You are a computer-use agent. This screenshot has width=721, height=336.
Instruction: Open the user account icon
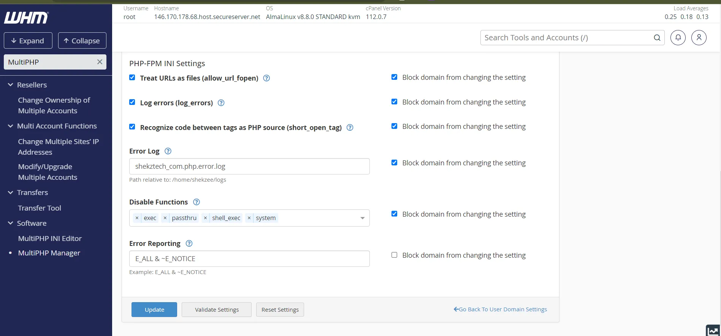click(x=699, y=38)
